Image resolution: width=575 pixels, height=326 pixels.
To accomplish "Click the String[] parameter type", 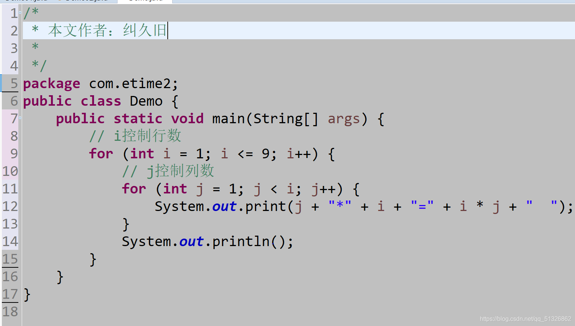I will click(x=286, y=119).
